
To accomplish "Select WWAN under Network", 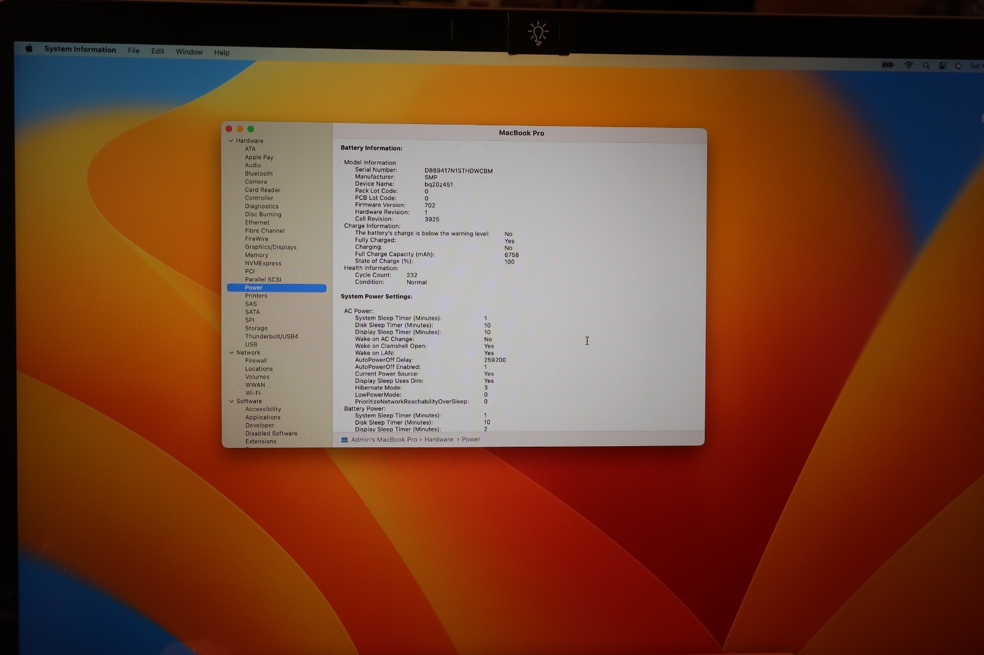I will 255,385.
